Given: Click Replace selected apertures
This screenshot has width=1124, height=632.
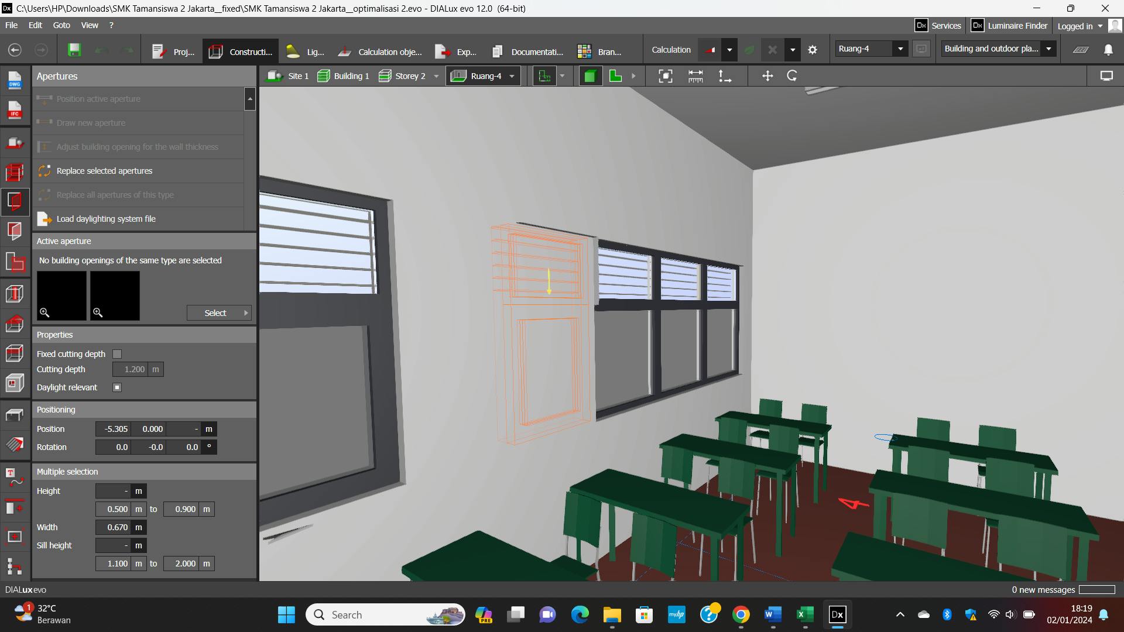Looking at the screenshot, I should 104,171.
